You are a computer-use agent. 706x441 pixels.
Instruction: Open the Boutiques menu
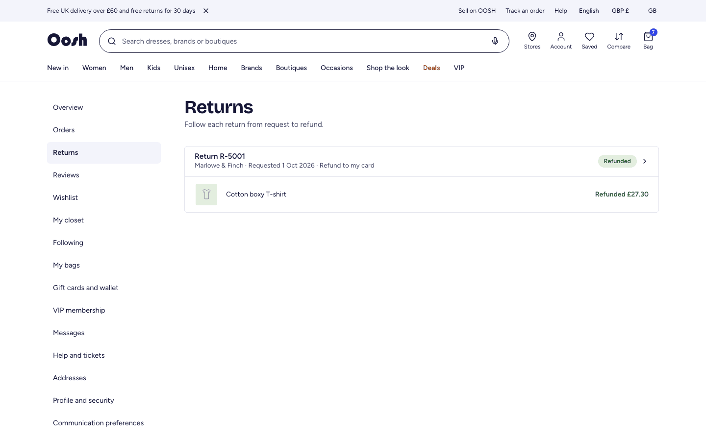(x=291, y=68)
